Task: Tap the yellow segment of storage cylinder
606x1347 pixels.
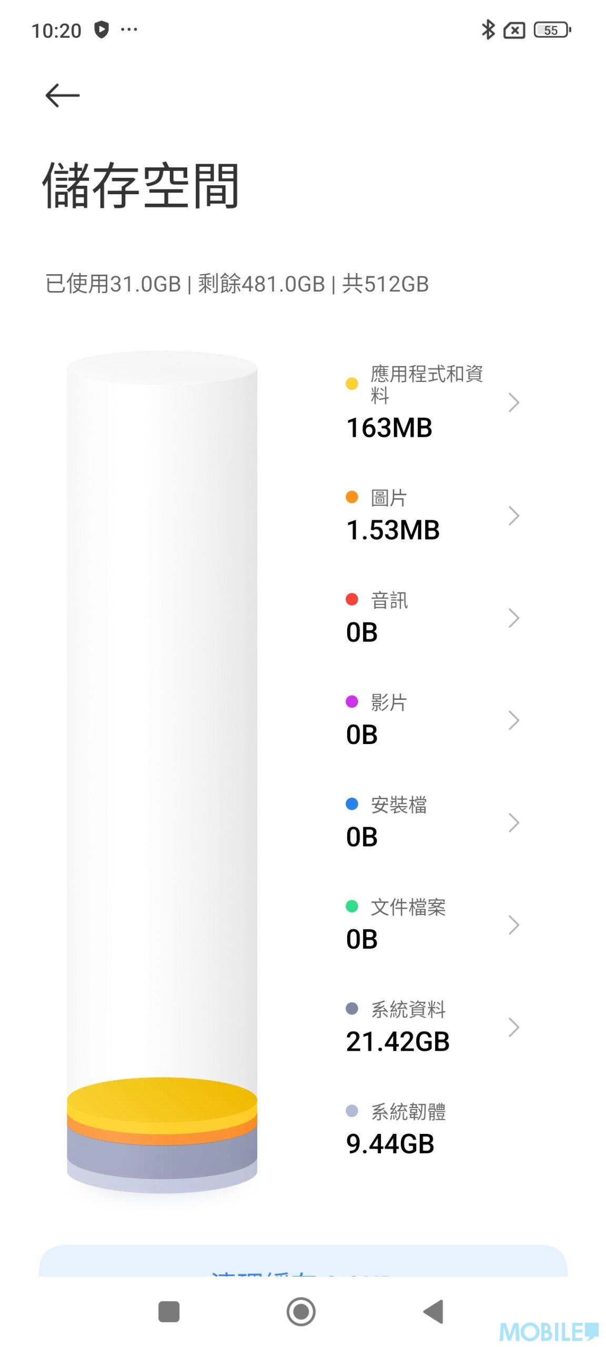Action: point(162,1100)
